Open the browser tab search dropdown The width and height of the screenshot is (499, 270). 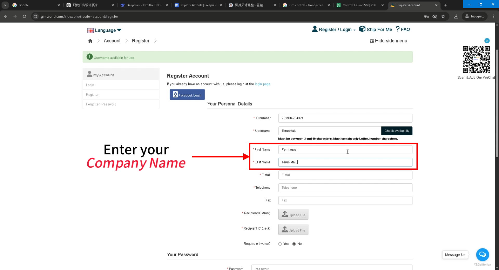(x=5, y=5)
